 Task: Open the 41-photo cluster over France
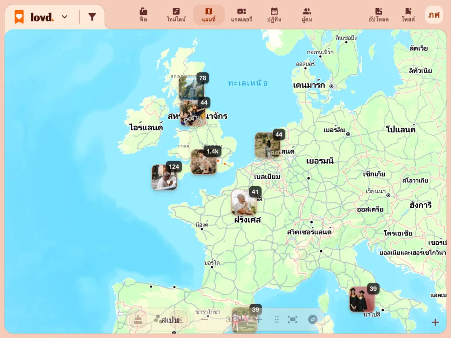tap(244, 202)
